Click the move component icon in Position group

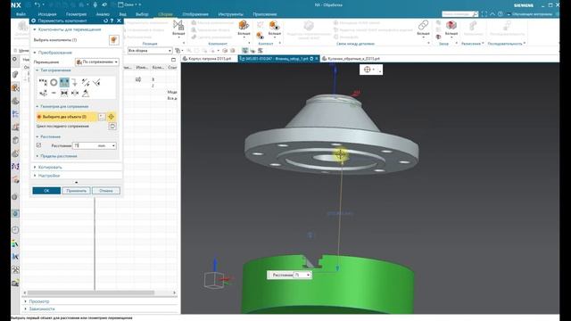[x=178, y=25]
